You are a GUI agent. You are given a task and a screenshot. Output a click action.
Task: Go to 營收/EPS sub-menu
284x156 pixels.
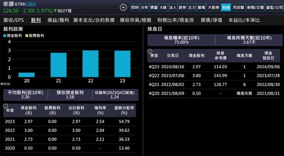[x=13, y=20]
